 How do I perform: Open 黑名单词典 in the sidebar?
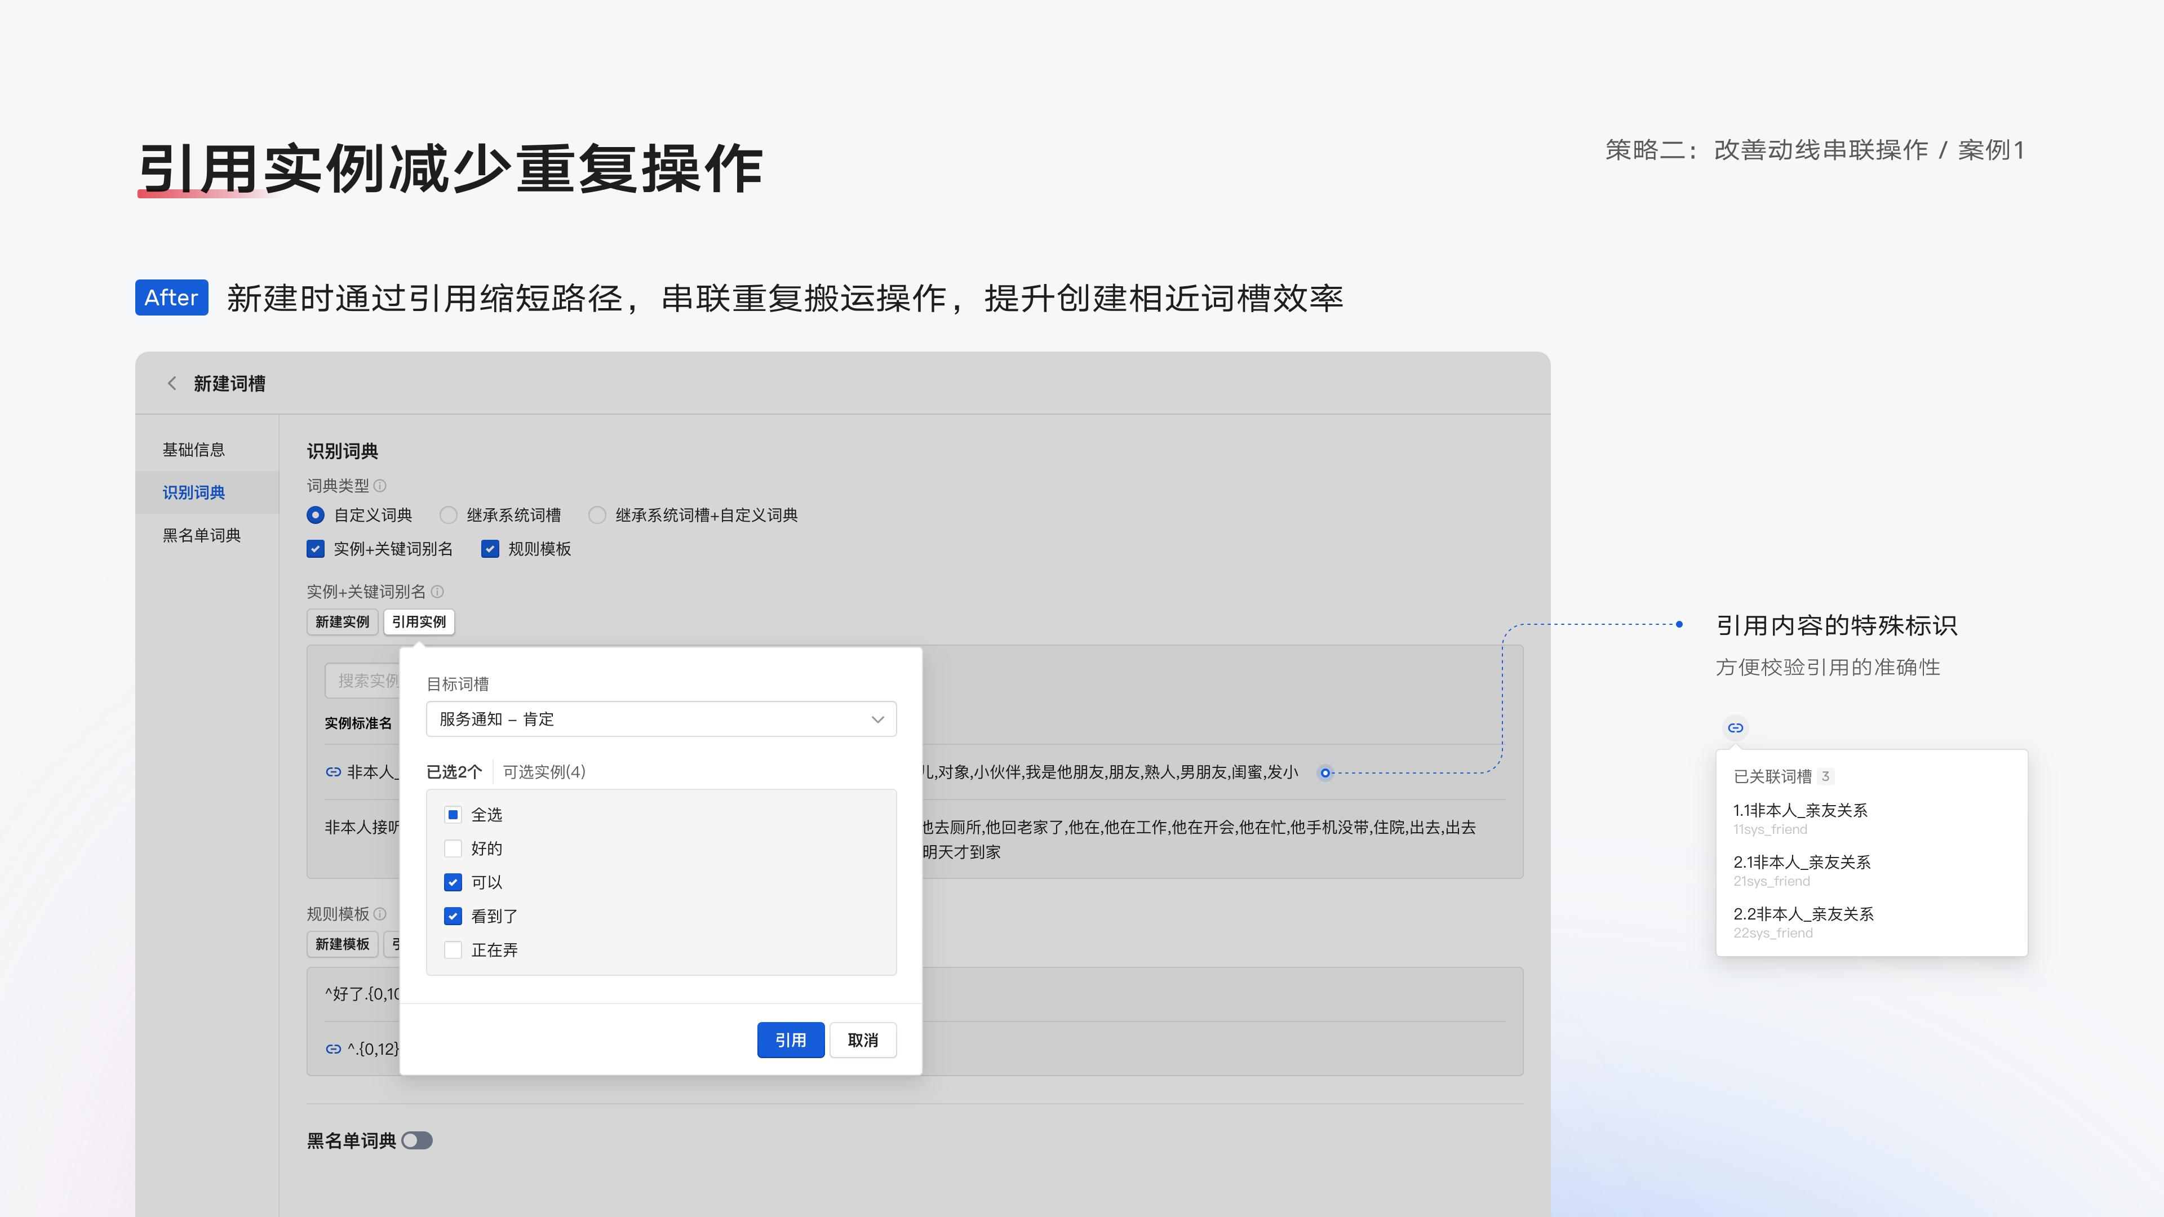(202, 535)
